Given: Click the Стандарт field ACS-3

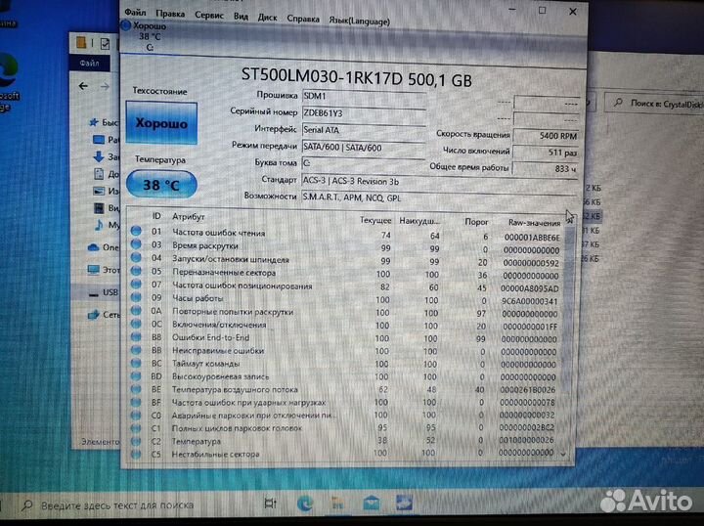Looking at the screenshot, I should 439,181.
